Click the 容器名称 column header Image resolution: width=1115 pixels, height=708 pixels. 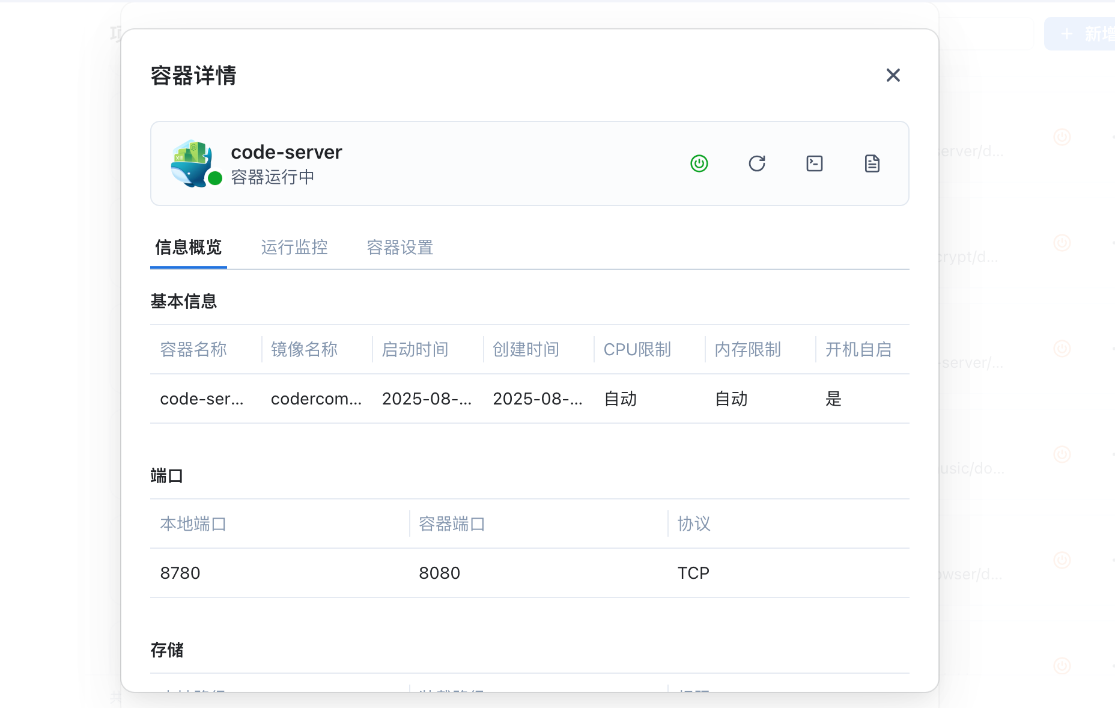point(193,349)
